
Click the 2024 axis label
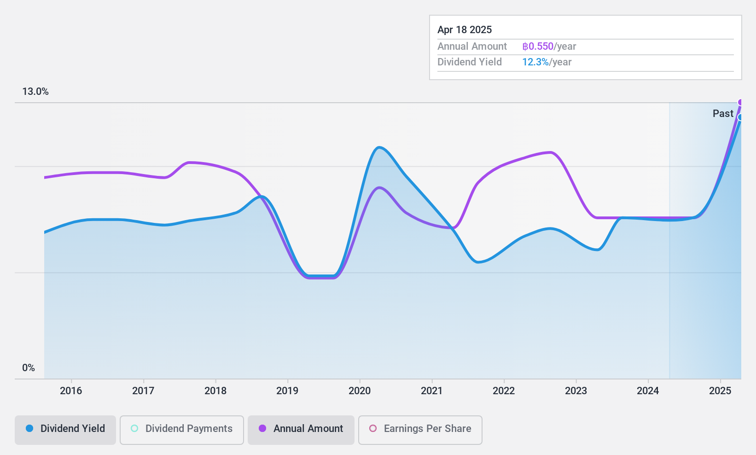[x=648, y=391]
